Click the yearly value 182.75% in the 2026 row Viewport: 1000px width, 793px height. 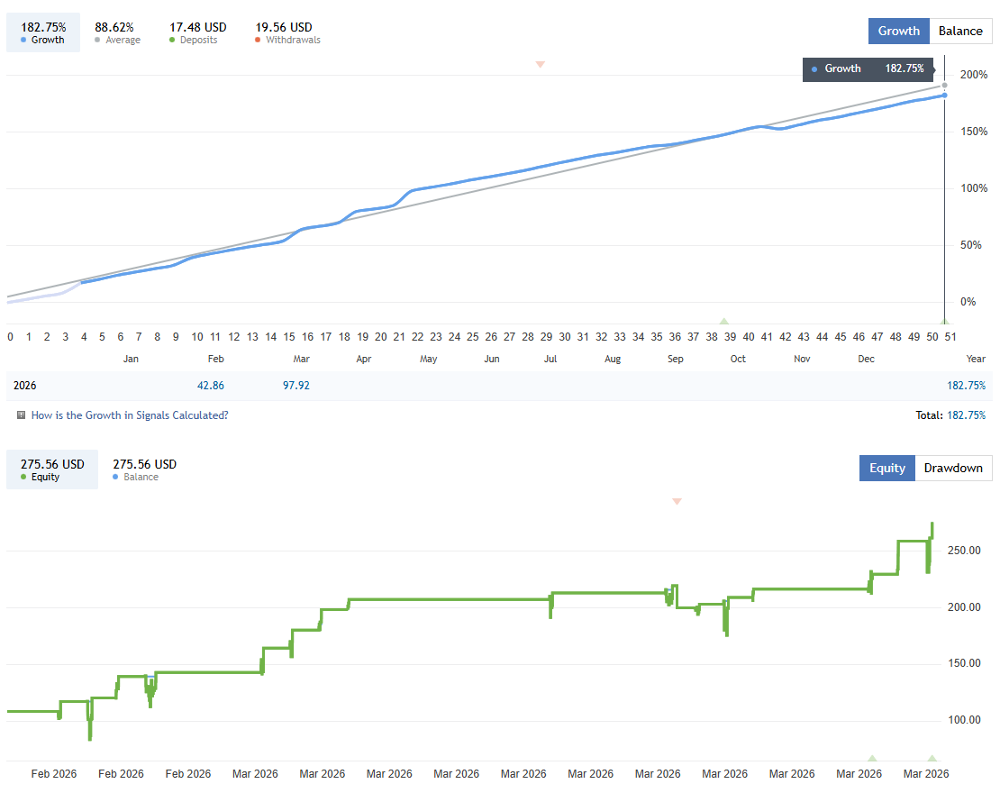pyautogui.click(x=966, y=386)
